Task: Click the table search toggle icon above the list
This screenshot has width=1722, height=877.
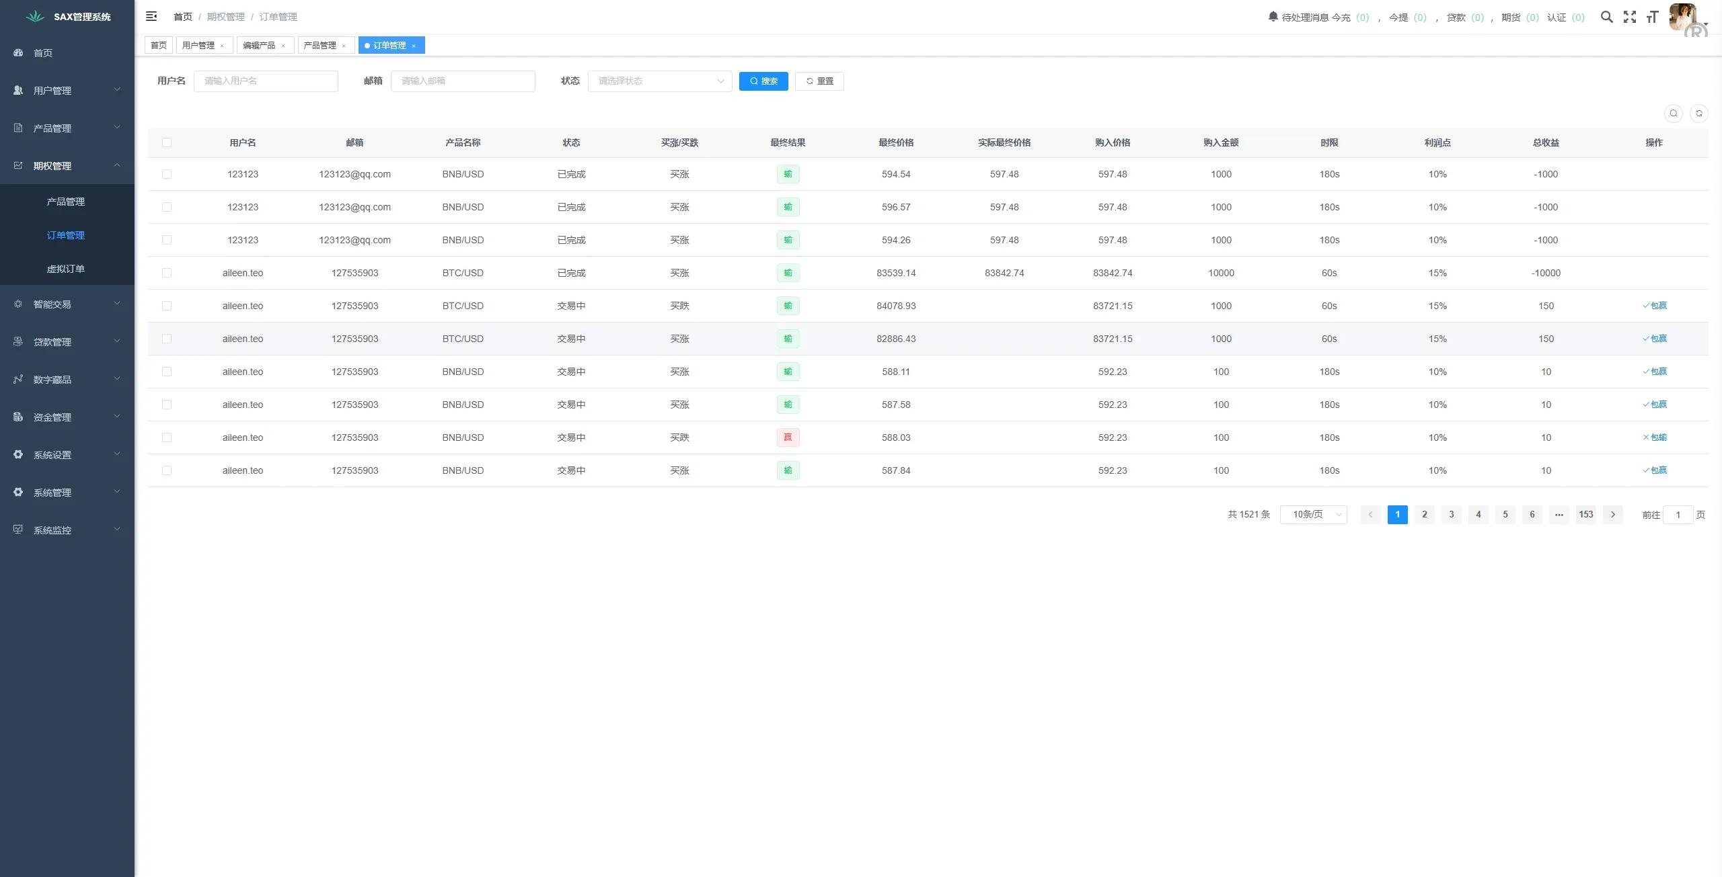Action: click(x=1674, y=113)
